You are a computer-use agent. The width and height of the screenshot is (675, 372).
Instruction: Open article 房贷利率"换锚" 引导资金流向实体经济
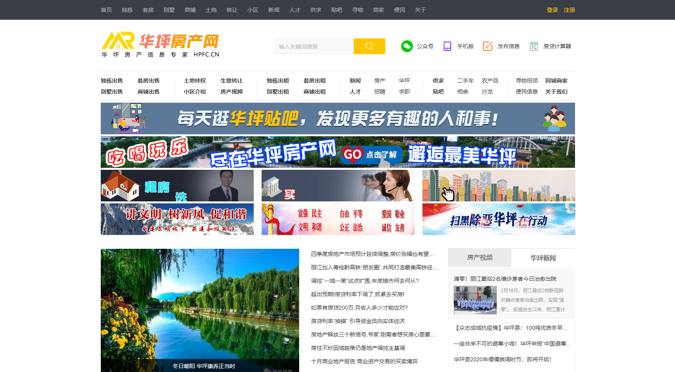point(358,321)
